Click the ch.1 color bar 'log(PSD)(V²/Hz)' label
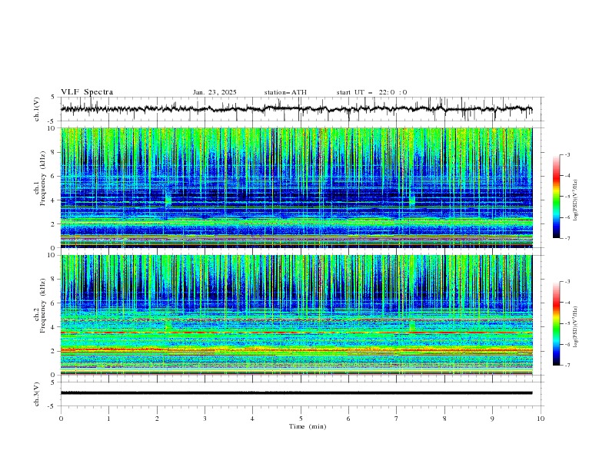Viewport: 609px width, 470px height. coord(576,200)
